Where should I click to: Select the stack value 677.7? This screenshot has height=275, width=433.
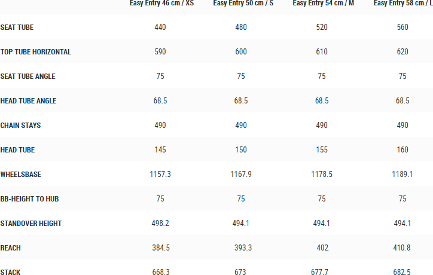point(322,273)
